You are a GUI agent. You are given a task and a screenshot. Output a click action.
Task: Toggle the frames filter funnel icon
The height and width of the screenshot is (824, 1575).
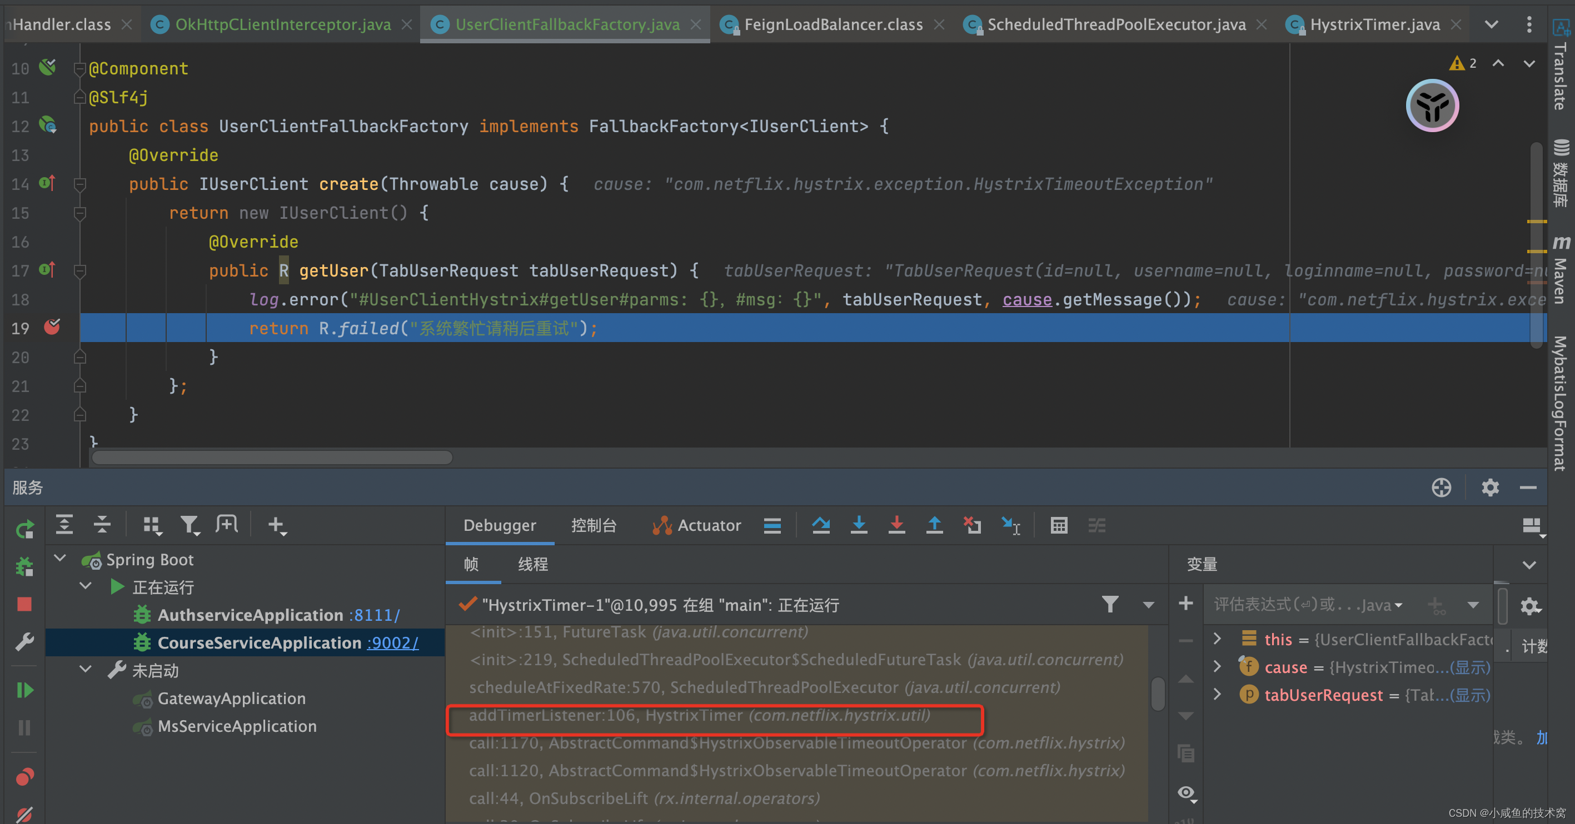[x=1110, y=604]
